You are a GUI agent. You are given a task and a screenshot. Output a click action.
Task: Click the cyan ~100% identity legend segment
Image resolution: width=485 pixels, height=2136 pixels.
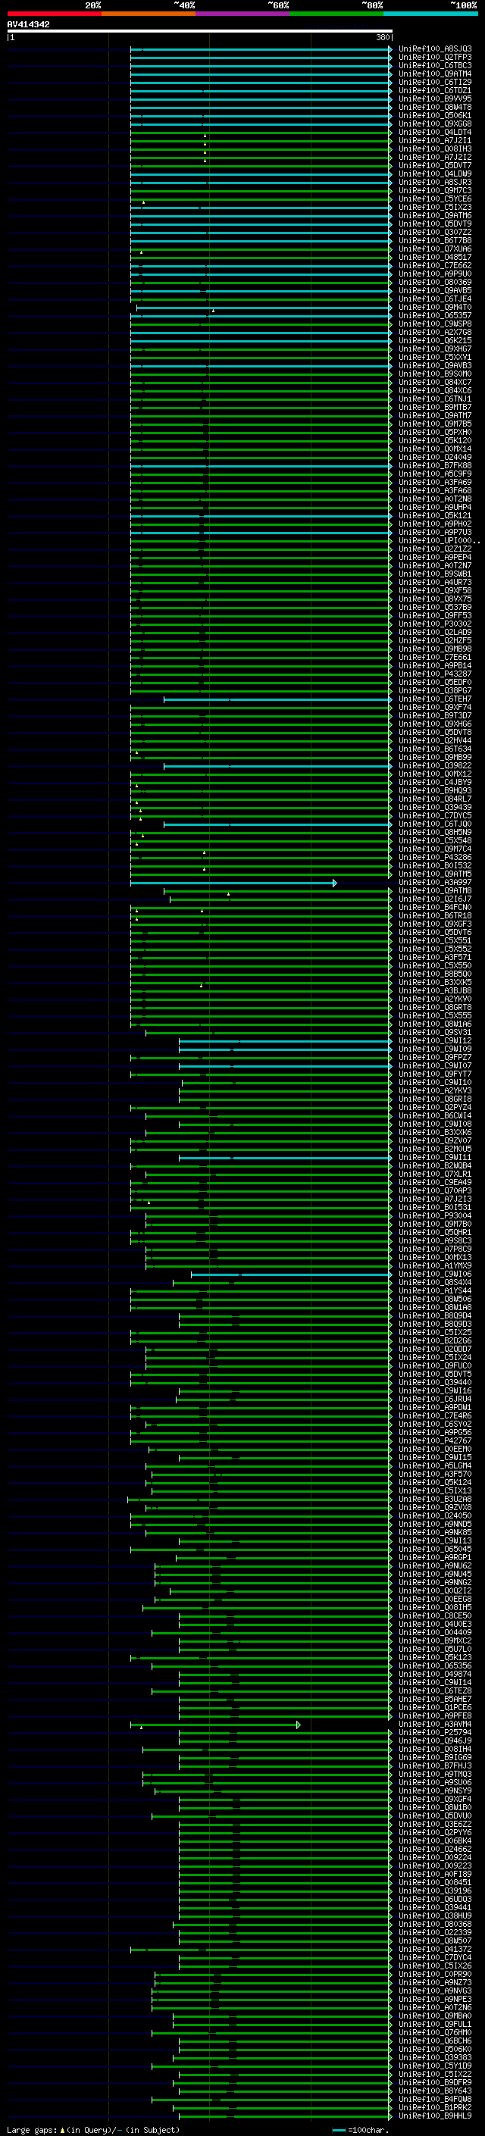[x=431, y=14]
